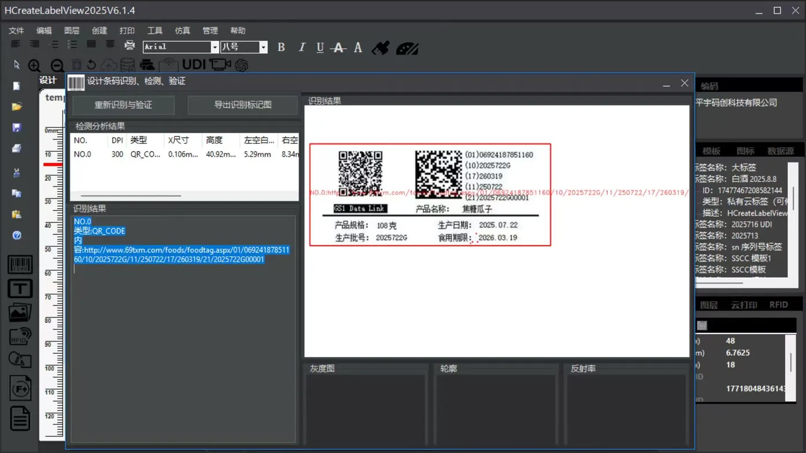Open the 打印 menu
Screen dimensions: 806x453
point(127,30)
